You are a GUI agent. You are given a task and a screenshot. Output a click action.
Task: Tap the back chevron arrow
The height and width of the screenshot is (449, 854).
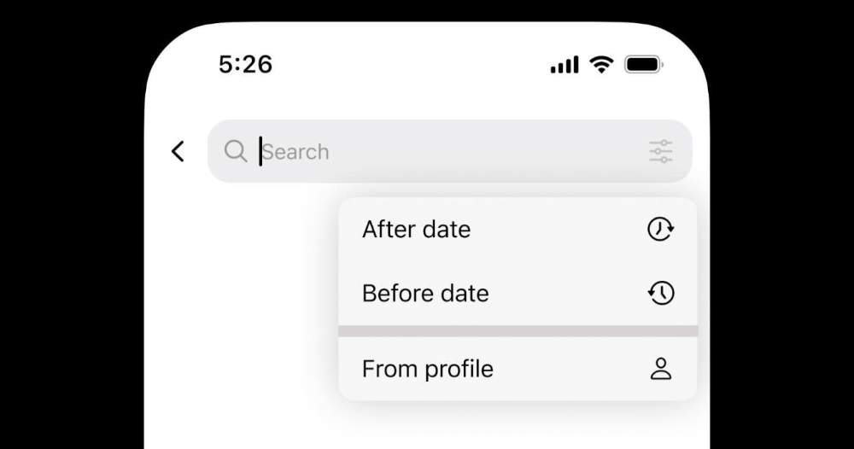178,151
